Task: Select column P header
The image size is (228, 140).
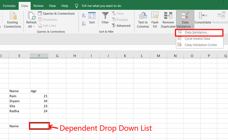Action: (209, 56)
